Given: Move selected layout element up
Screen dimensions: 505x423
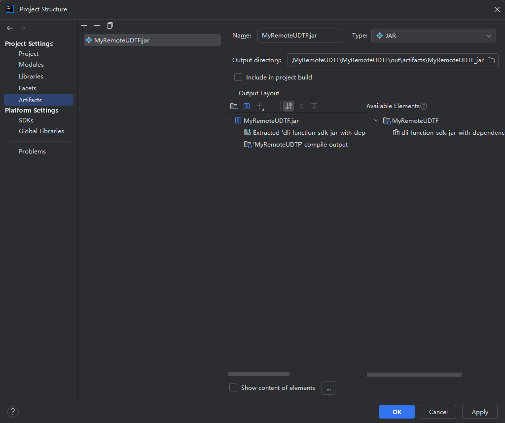Looking at the screenshot, I should coord(301,106).
